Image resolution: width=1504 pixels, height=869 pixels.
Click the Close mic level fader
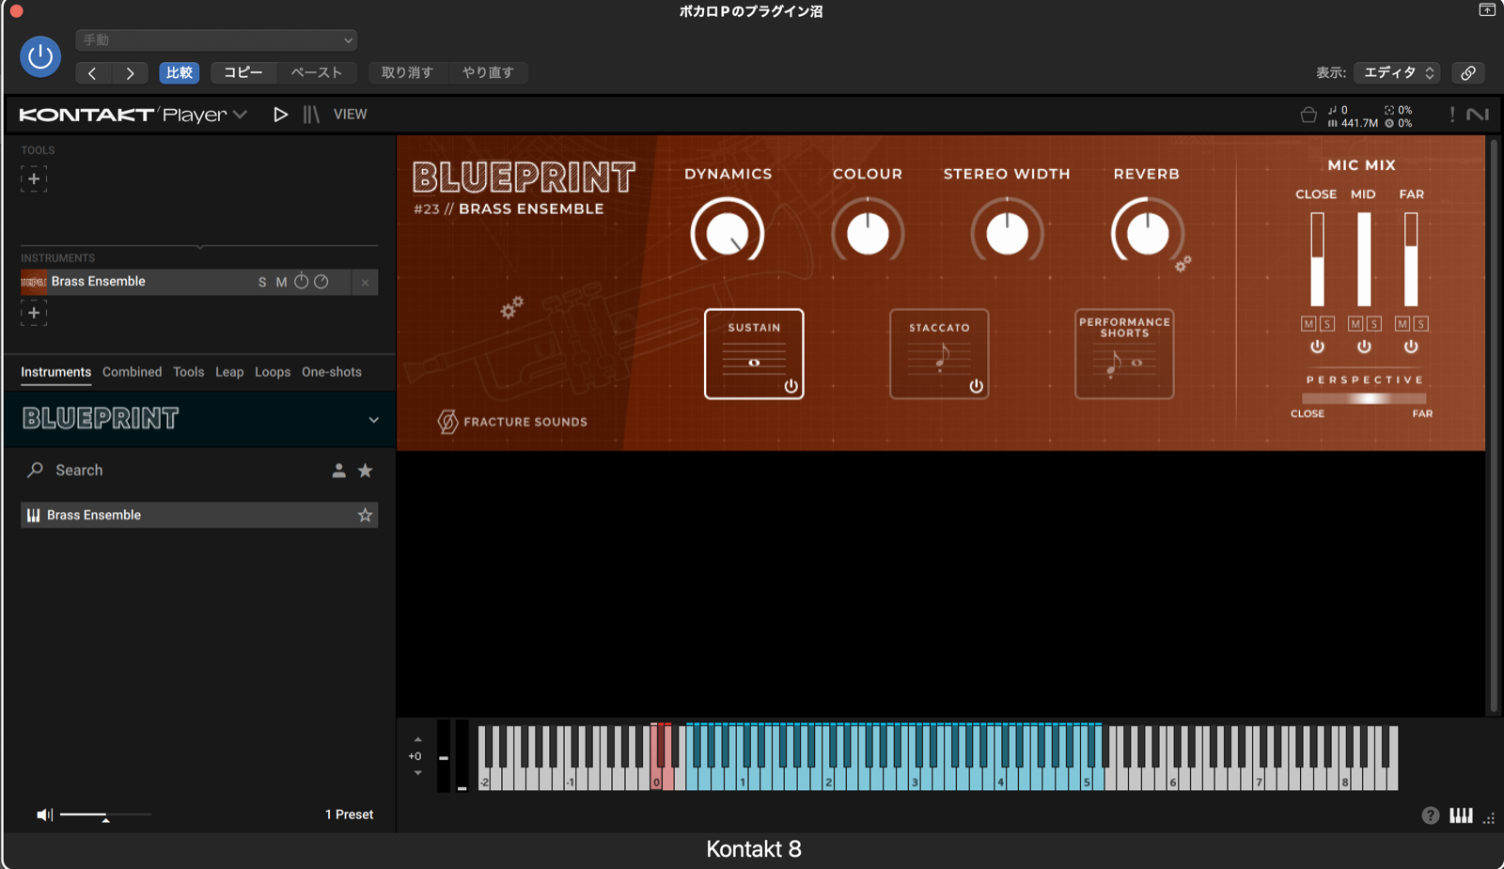[x=1317, y=259]
